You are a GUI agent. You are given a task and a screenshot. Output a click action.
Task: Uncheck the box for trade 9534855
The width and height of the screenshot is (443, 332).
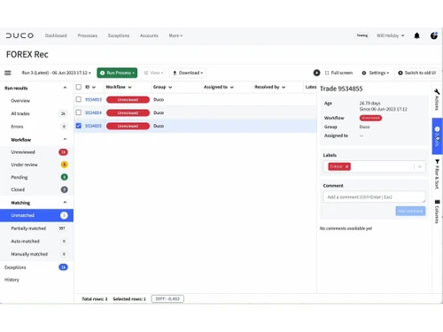79,126
